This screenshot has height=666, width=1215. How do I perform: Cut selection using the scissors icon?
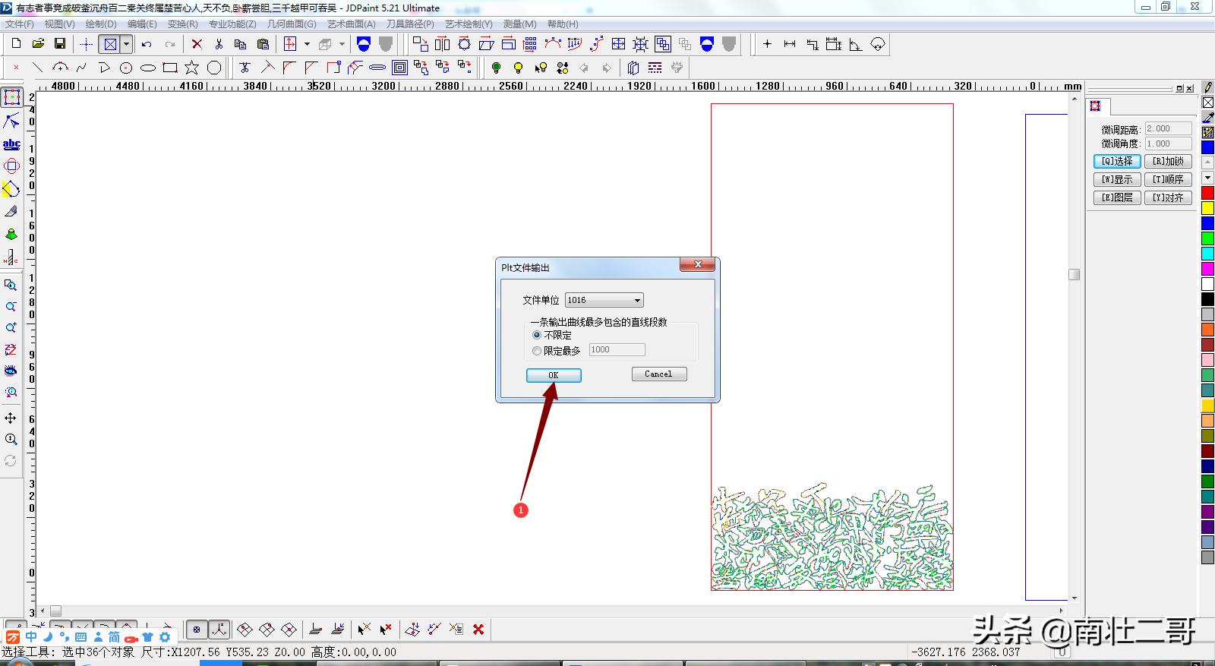219,44
